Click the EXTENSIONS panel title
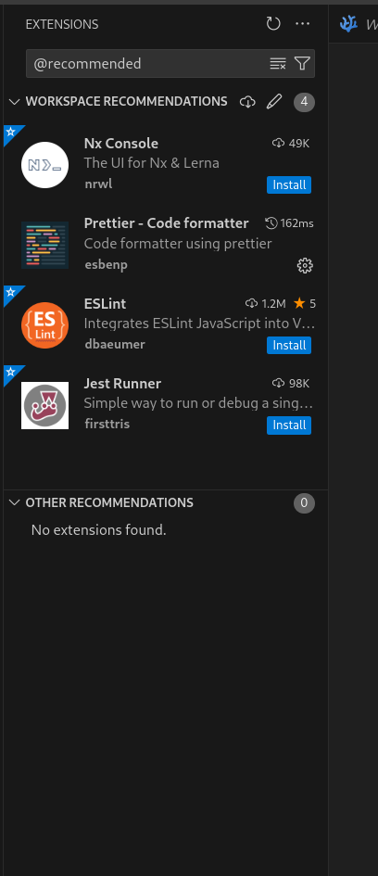Image resolution: width=378 pixels, height=876 pixels. click(x=62, y=24)
